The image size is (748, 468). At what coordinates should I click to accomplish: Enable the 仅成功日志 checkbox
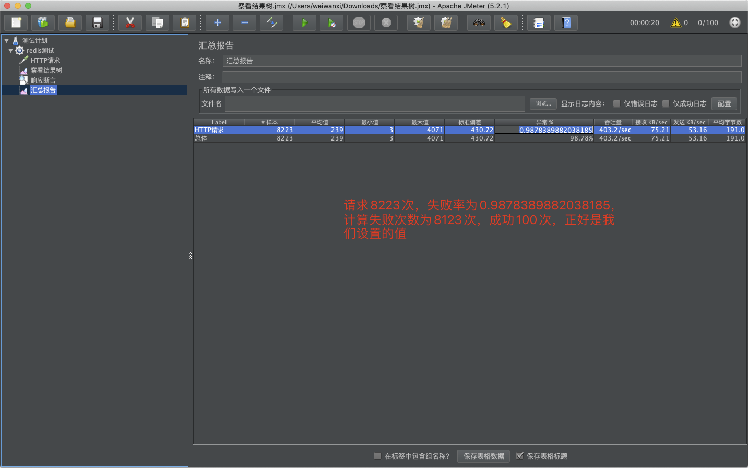pyautogui.click(x=666, y=103)
